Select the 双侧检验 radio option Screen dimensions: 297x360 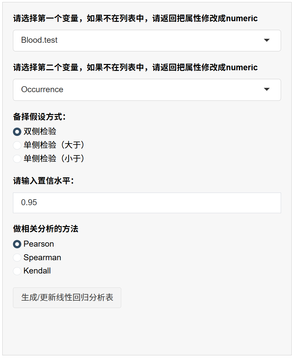(x=17, y=132)
